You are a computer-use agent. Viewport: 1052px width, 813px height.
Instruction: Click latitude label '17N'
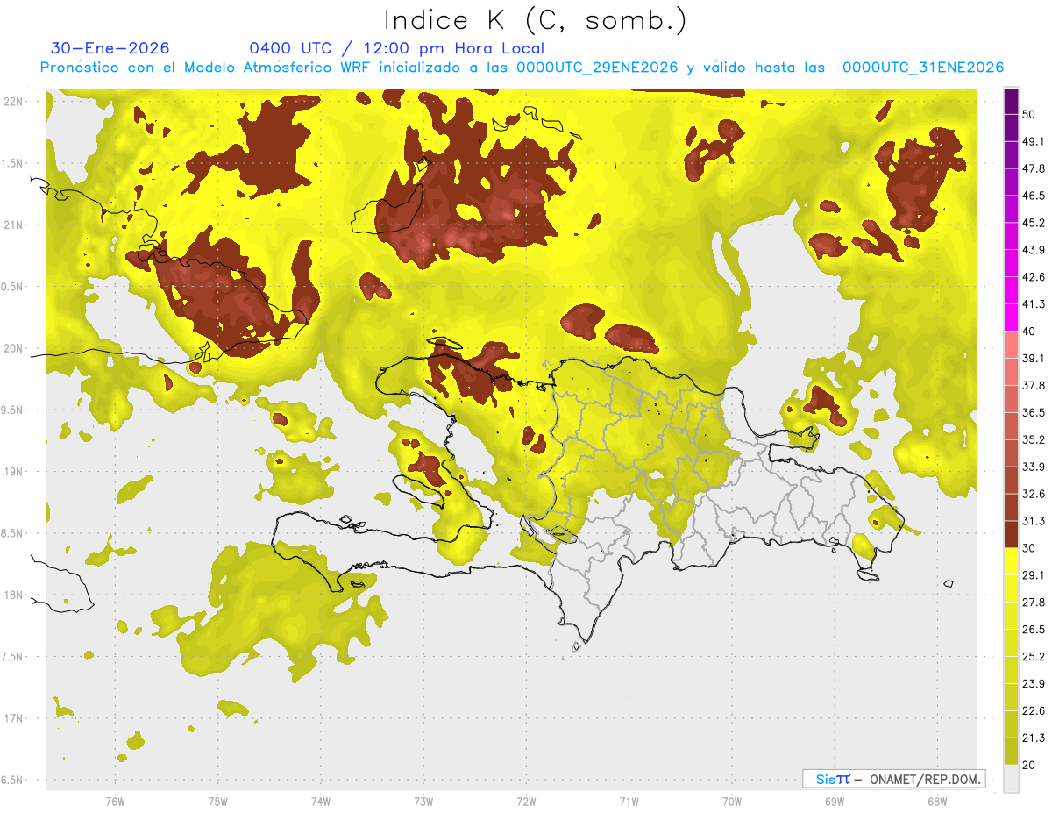13,718
